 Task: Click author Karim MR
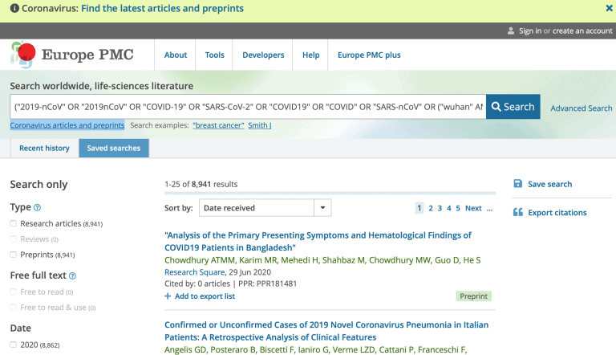click(257, 260)
